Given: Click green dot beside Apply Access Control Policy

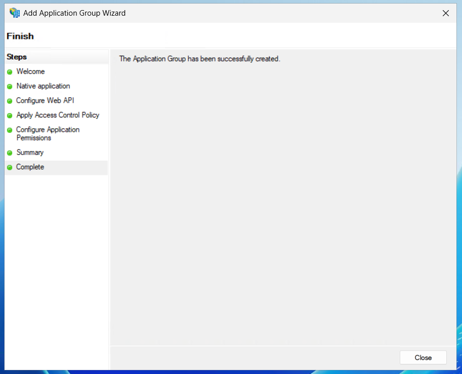Looking at the screenshot, I should 10,116.
